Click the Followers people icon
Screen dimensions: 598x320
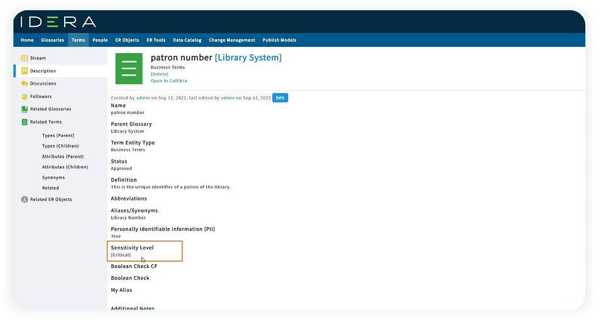[x=24, y=96]
